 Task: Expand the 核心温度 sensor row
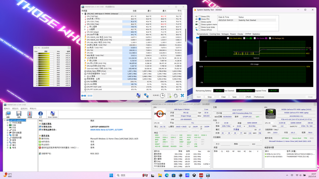[x=85, y=27]
